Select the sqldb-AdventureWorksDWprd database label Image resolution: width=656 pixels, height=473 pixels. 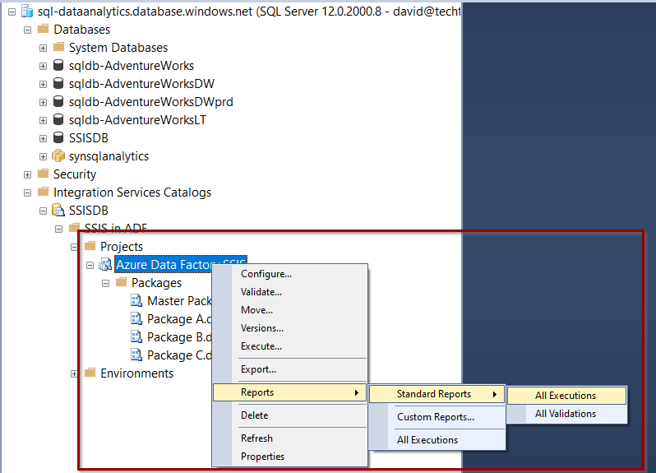[x=151, y=102]
